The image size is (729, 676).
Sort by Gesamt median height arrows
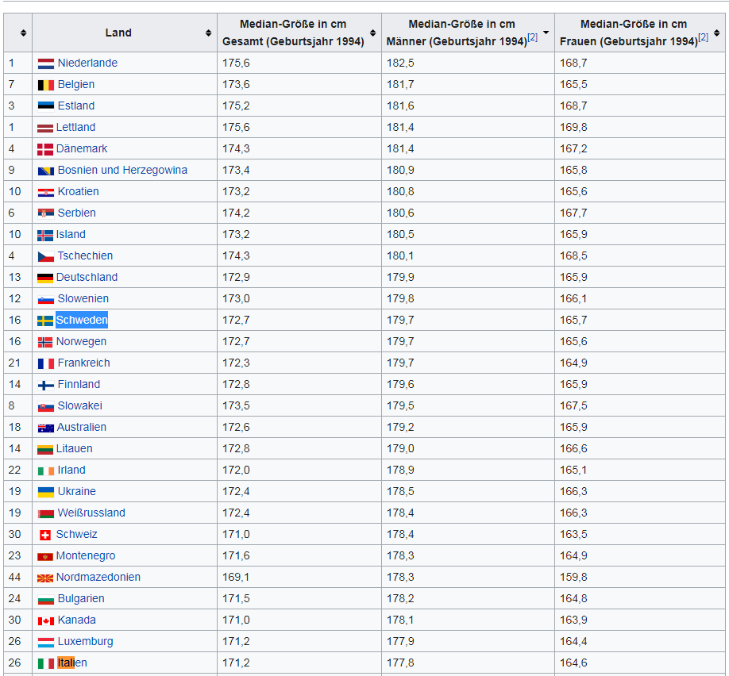[373, 33]
